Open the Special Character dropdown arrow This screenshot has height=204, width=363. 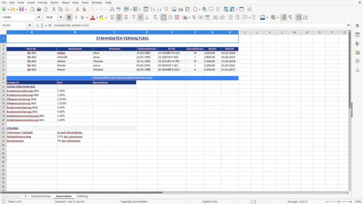point(200,10)
